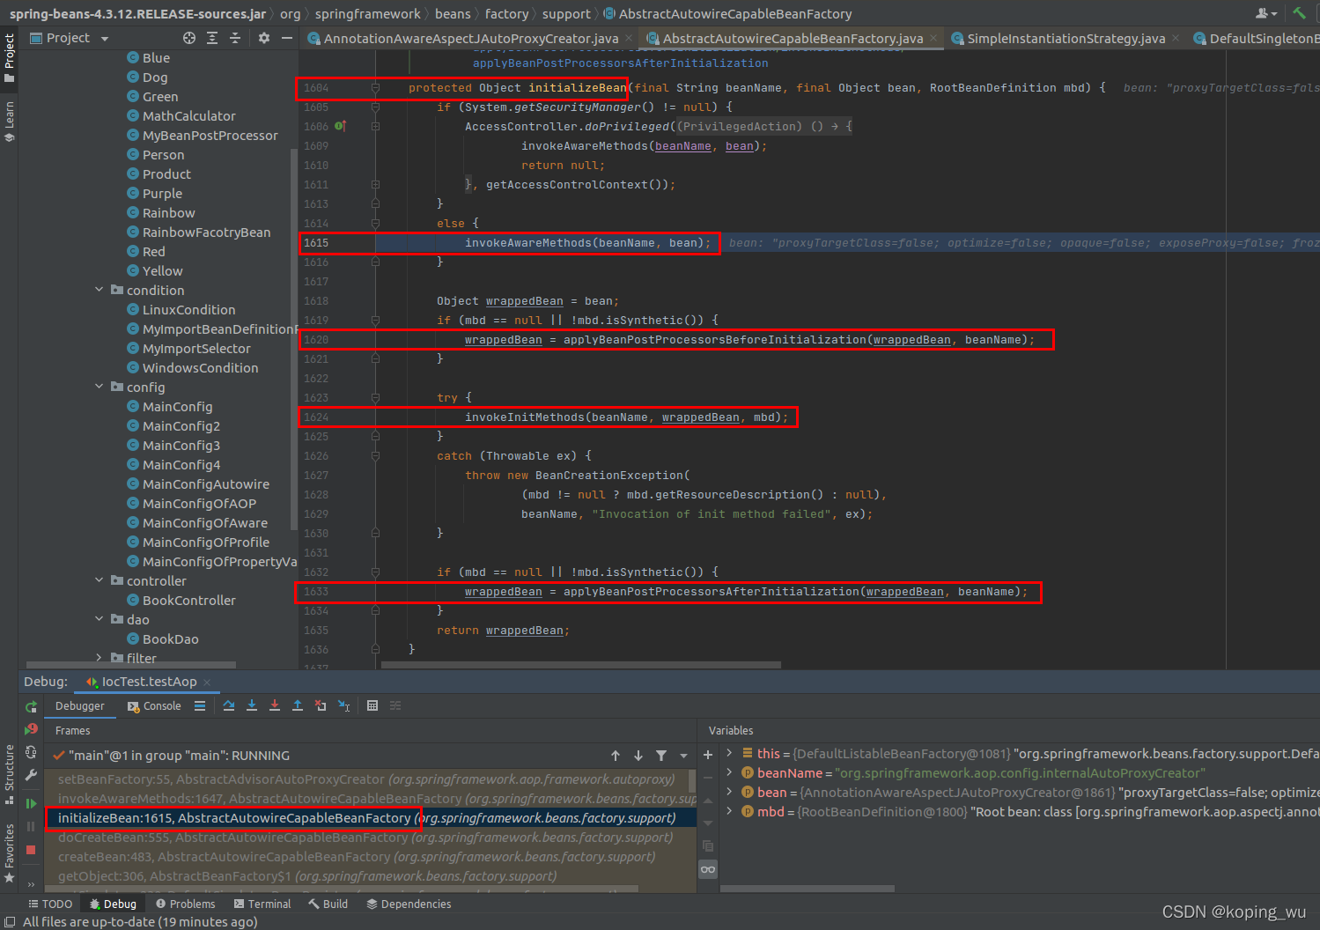Screen dimensions: 1320x930
Task: Click the Run to Cursor icon
Action: [x=343, y=705]
